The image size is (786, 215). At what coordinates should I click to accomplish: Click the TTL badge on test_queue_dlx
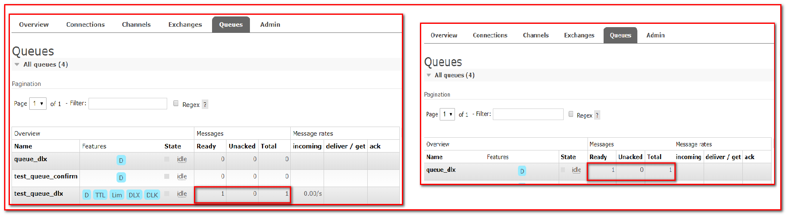point(100,195)
